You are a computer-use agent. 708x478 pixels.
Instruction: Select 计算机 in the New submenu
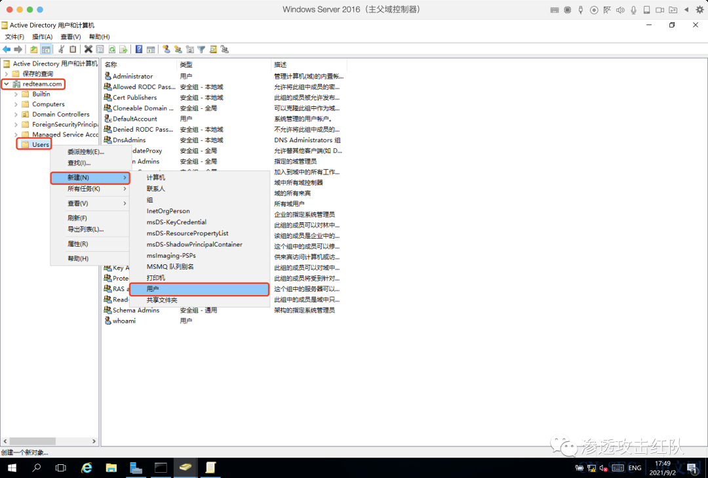199,178
